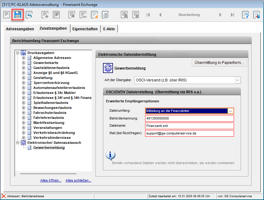264x200 pixels.
Task: Expand the Gewerbekarte tree node
Action: 23,63
